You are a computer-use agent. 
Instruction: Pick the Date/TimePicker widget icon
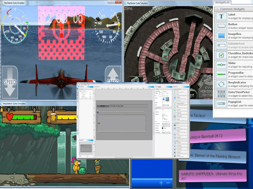(221, 94)
